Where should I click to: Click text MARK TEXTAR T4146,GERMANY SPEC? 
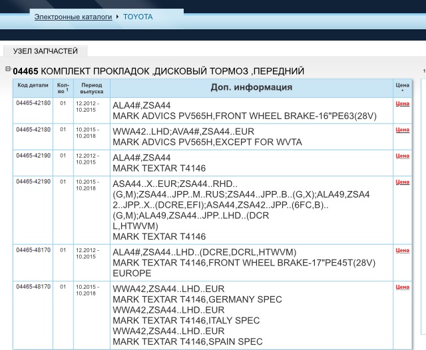coord(197,299)
